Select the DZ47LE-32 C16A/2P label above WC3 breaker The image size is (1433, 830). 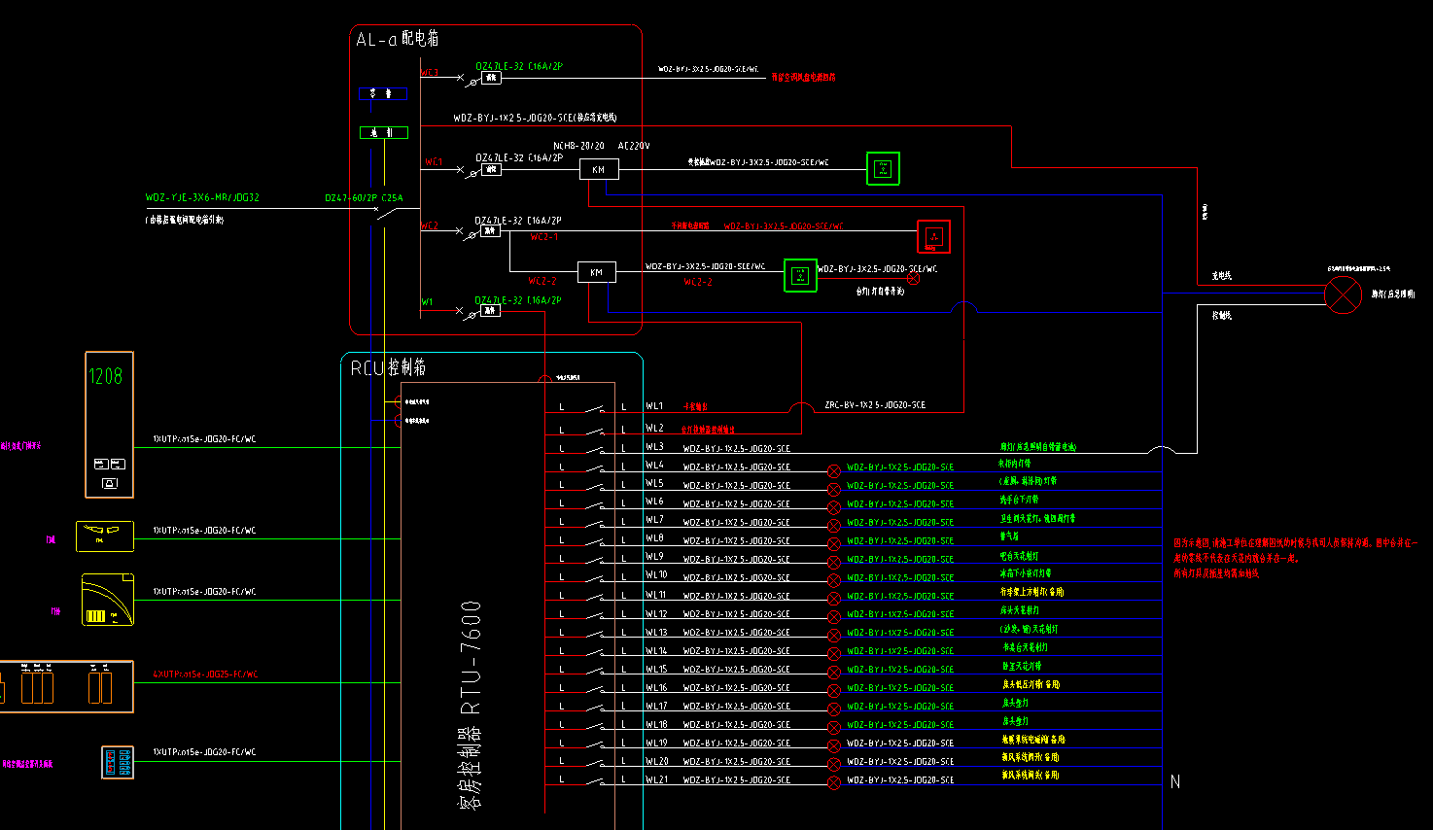pyautogui.click(x=519, y=66)
